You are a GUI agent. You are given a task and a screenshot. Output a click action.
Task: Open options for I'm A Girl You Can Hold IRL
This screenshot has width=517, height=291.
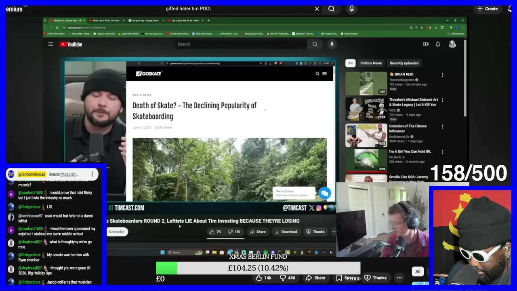[x=442, y=152]
